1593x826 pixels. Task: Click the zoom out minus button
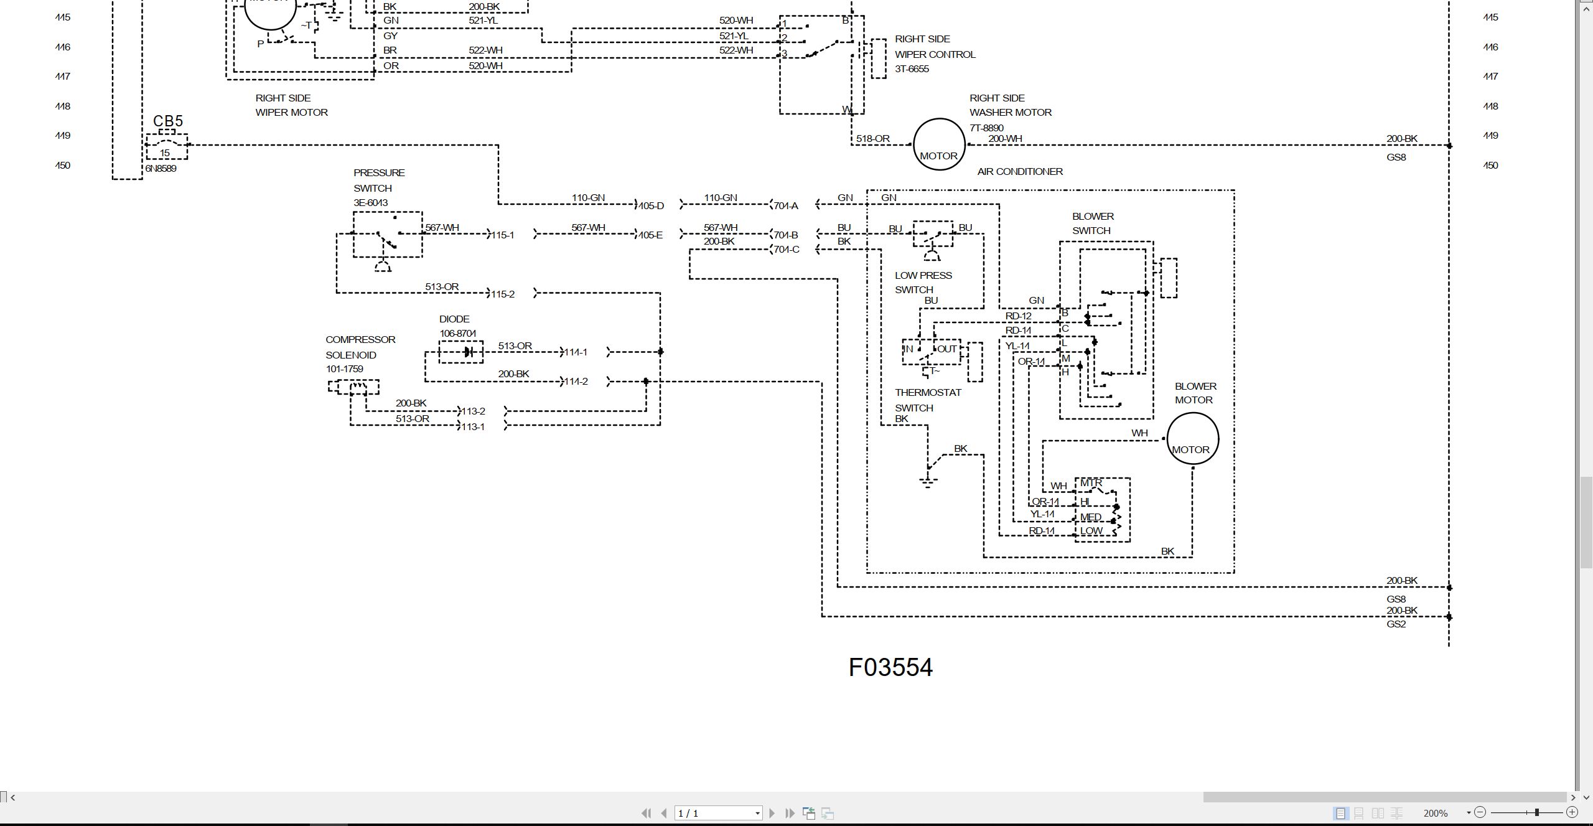[1480, 812]
